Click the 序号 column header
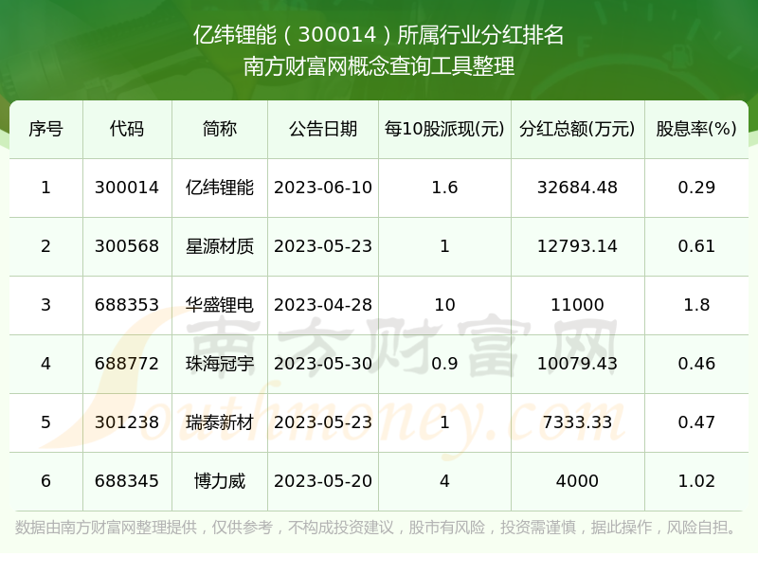Image resolution: width=758 pixels, height=574 pixels. 45,129
